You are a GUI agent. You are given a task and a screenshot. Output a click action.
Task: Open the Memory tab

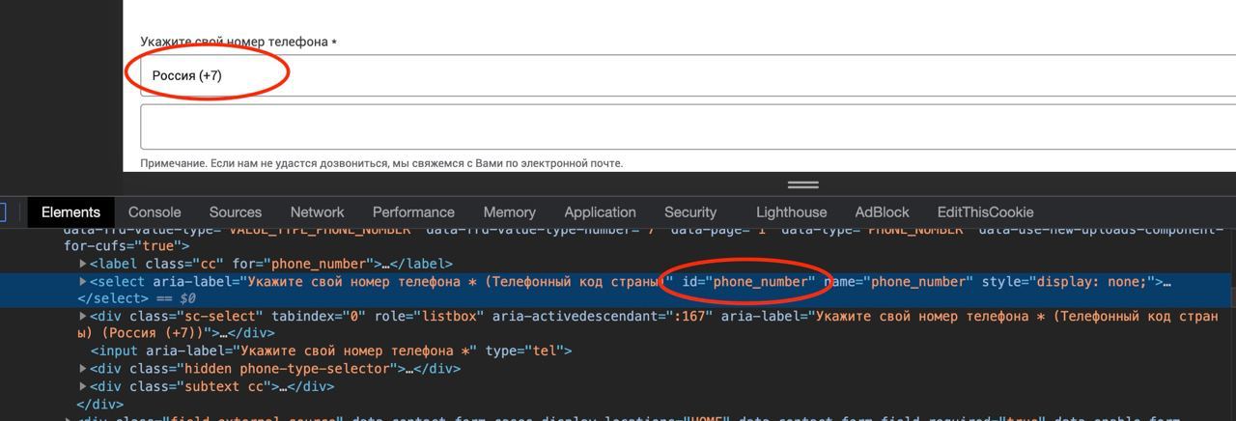click(509, 212)
